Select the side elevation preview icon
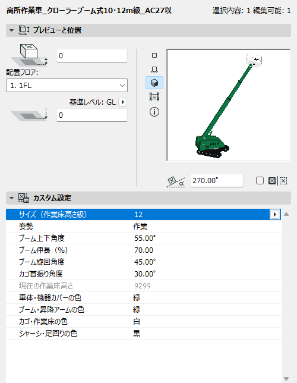Image resolution: width=297 pixels, height=383 pixels. coord(154,70)
